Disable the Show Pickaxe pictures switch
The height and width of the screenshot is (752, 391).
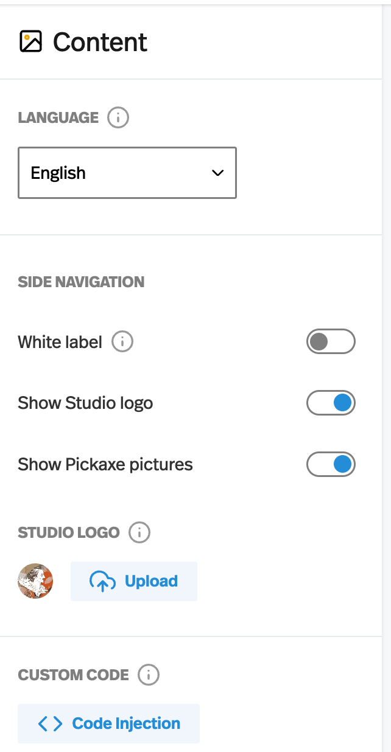331,465
